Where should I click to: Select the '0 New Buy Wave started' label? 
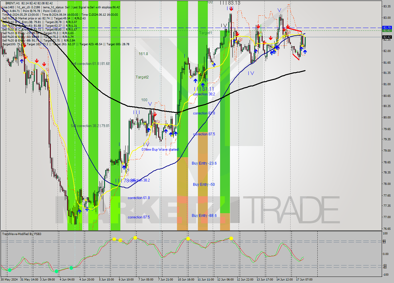click(x=160, y=149)
